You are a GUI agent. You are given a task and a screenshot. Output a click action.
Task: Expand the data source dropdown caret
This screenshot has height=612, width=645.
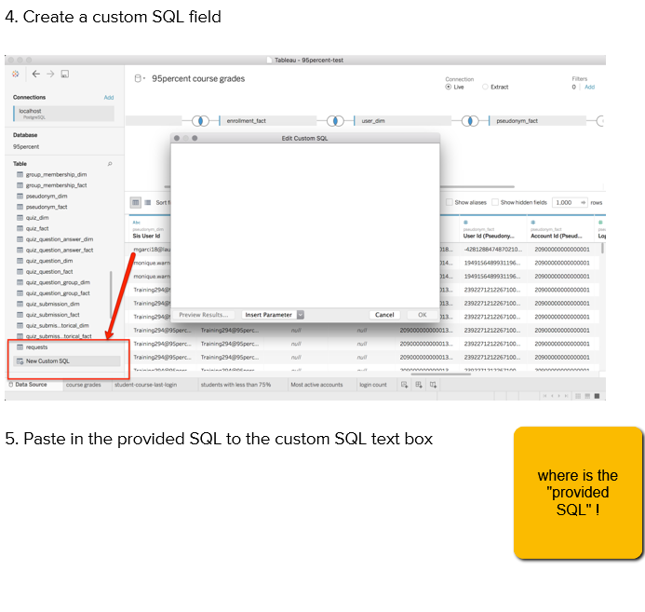click(144, 78)
